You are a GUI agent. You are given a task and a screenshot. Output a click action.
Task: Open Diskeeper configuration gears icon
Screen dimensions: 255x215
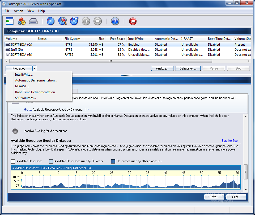(x=22, y=21)
